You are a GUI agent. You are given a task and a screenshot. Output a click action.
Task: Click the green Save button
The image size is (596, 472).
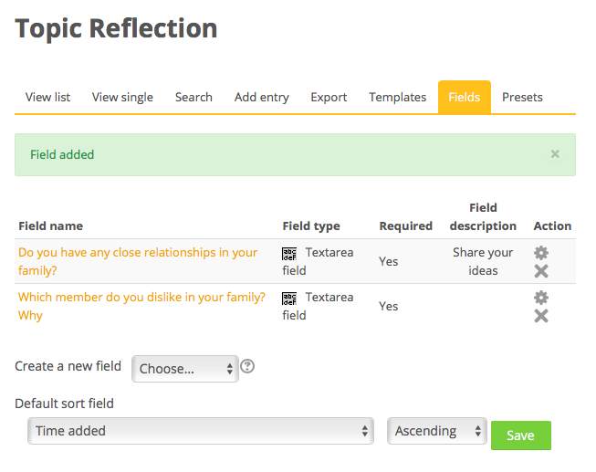coord(521,435)
